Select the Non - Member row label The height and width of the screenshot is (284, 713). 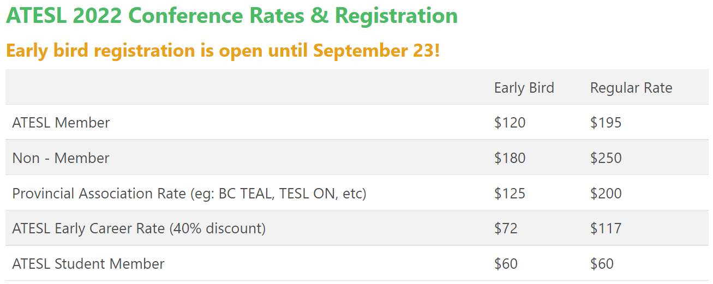pyautogui.click(x=61, y=158)
